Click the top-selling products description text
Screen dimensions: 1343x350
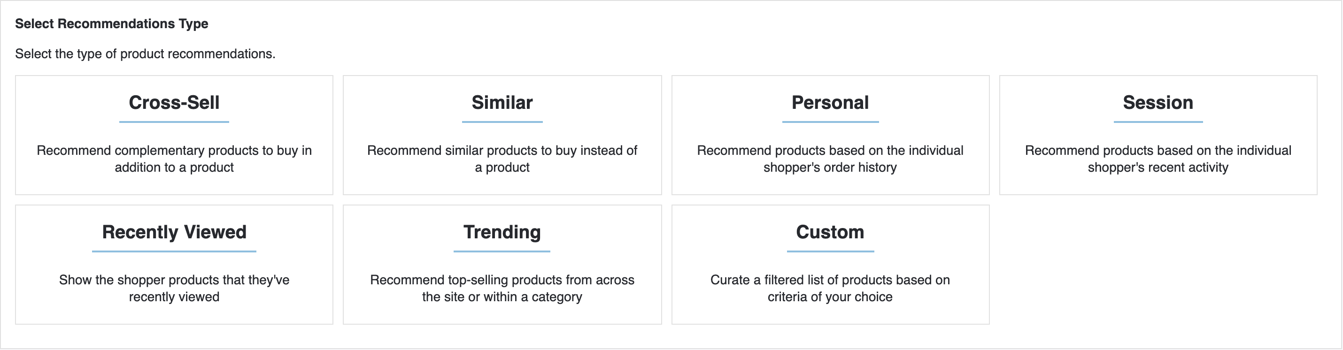(x=502, y=288)
